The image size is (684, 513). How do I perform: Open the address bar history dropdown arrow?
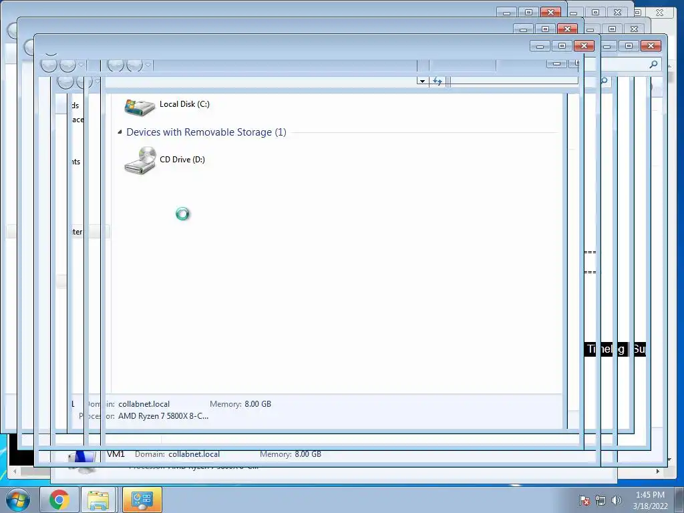[x=422, y=81]
